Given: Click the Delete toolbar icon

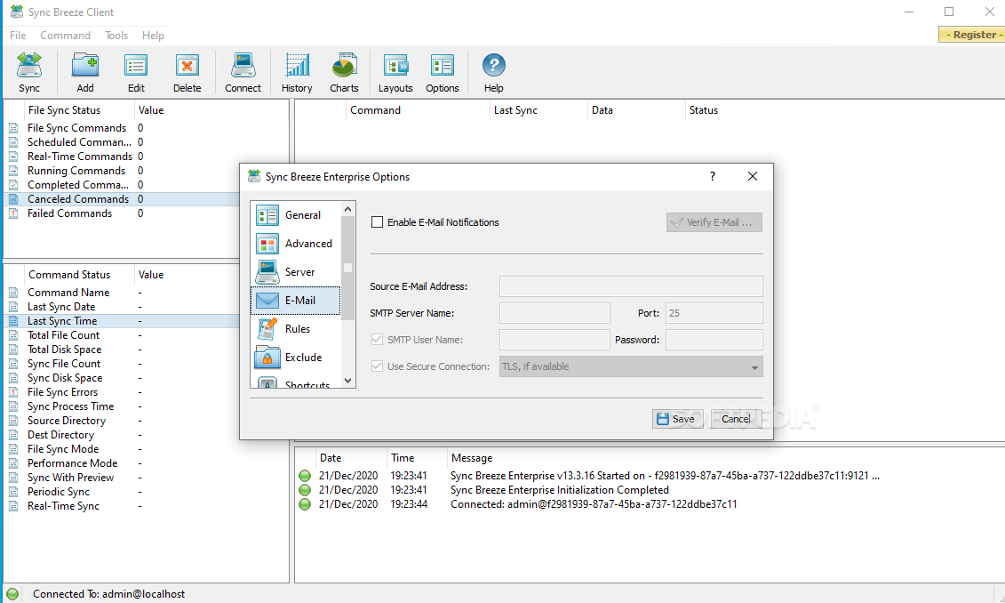Looking at the screenshot, I should point(187,66).
